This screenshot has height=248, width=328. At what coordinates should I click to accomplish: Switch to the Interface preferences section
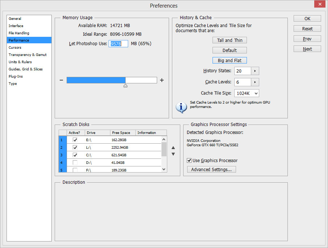(16, 26)
